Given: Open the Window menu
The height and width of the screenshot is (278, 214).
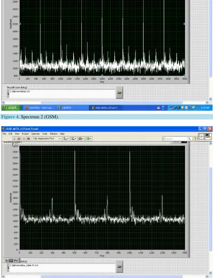Looking at the screenshot, I should point(54,134).
